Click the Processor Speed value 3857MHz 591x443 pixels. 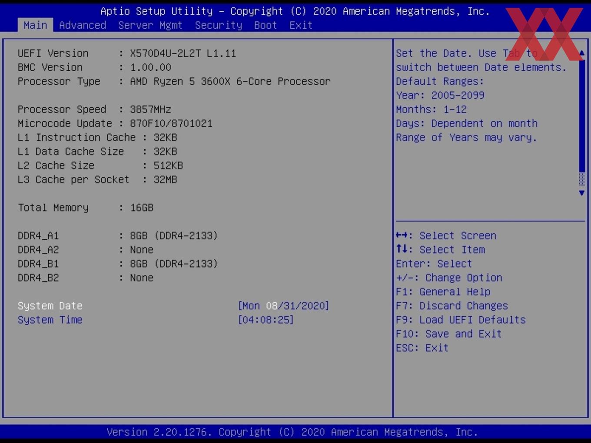[x=150, y=109]
